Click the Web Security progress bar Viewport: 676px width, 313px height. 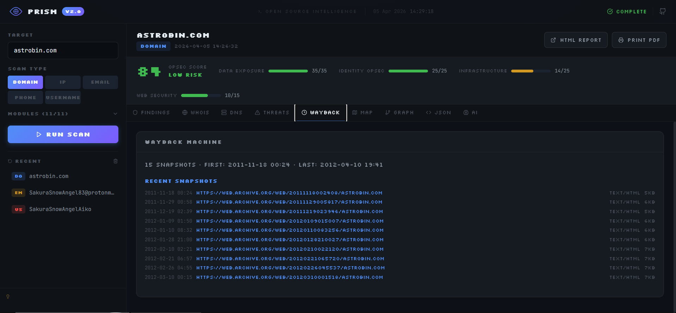tap(201, 96)
